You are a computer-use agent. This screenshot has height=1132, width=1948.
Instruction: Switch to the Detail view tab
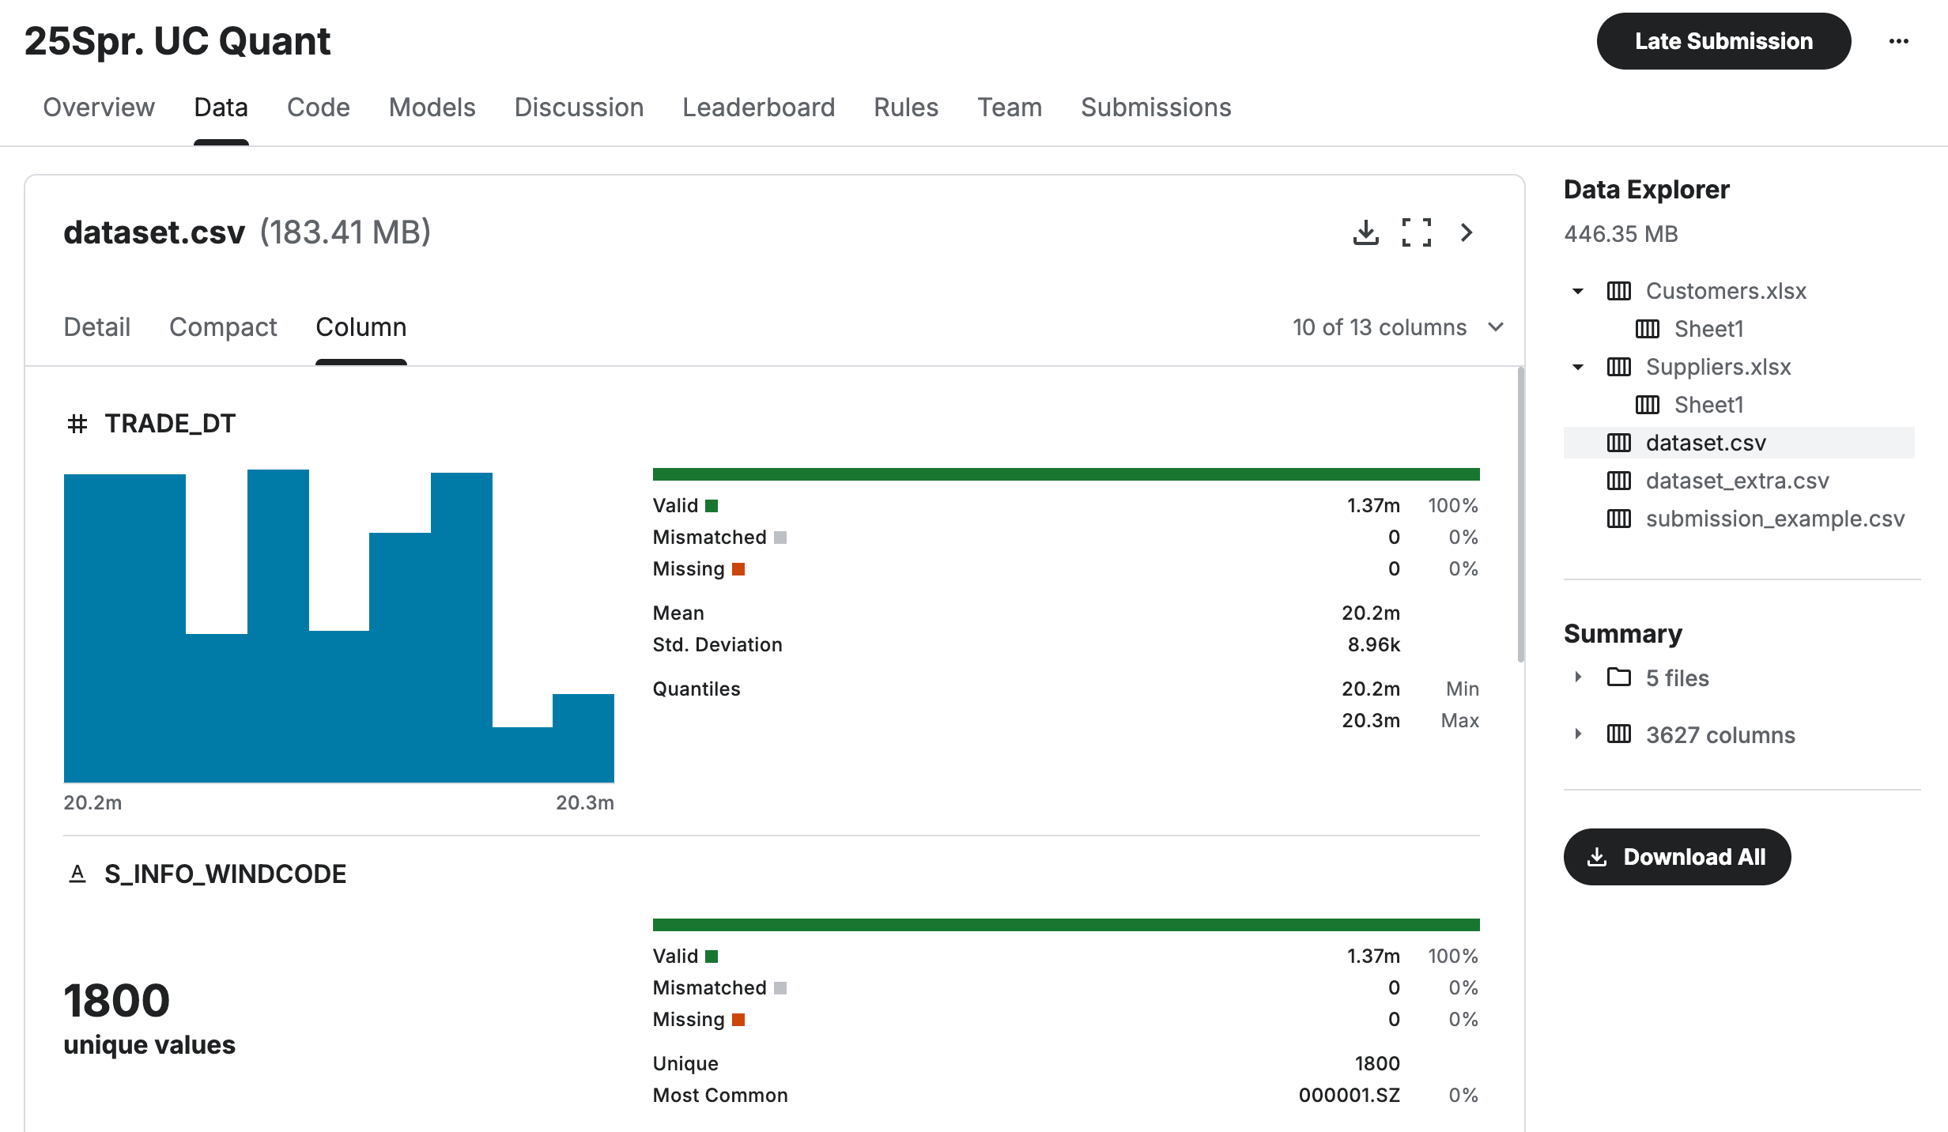pos(96,327)
